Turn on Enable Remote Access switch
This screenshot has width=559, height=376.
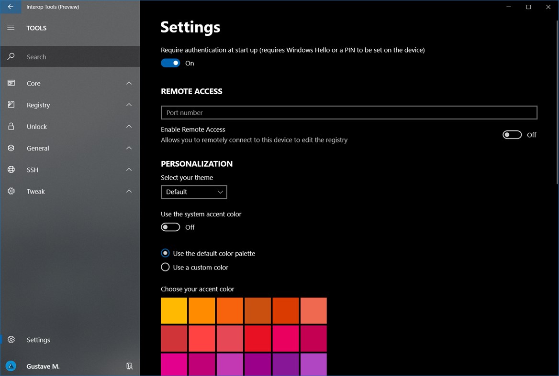click(x=512, y=135)
